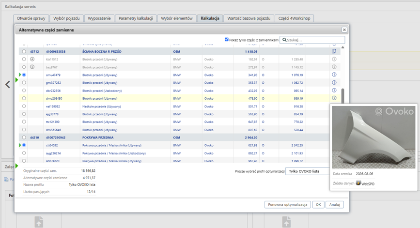Click download icon beside bez9767
The width and height of the screenshot is (420, 228).
click(x=32, y=67)
